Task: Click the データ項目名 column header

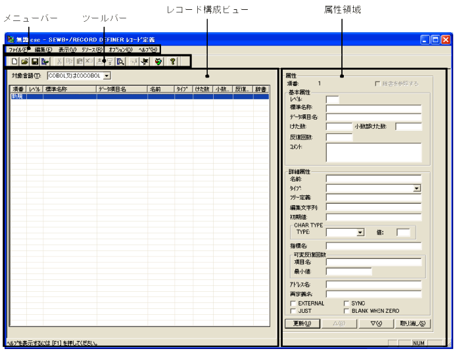Action: [x=122, y=89]
